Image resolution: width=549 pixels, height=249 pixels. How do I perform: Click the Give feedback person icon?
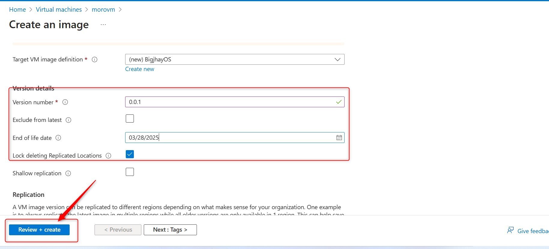510,230
